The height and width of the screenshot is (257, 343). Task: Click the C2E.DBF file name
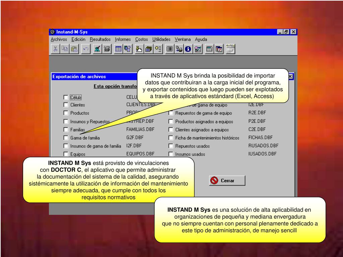(257, 130)
